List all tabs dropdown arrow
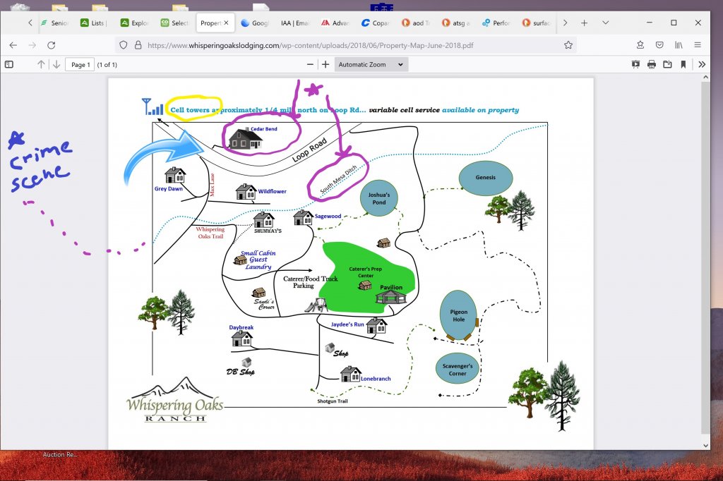 (605, 23)
